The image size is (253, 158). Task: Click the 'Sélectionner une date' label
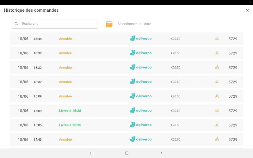[x=134, y=24]
